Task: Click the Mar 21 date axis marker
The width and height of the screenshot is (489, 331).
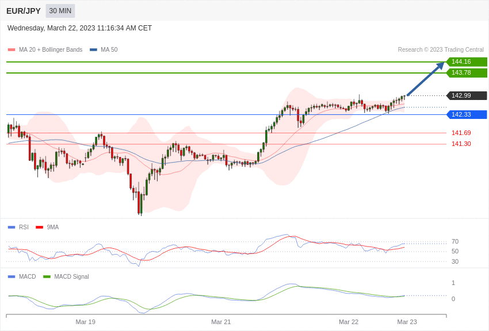Action: (x=221, y=322)
